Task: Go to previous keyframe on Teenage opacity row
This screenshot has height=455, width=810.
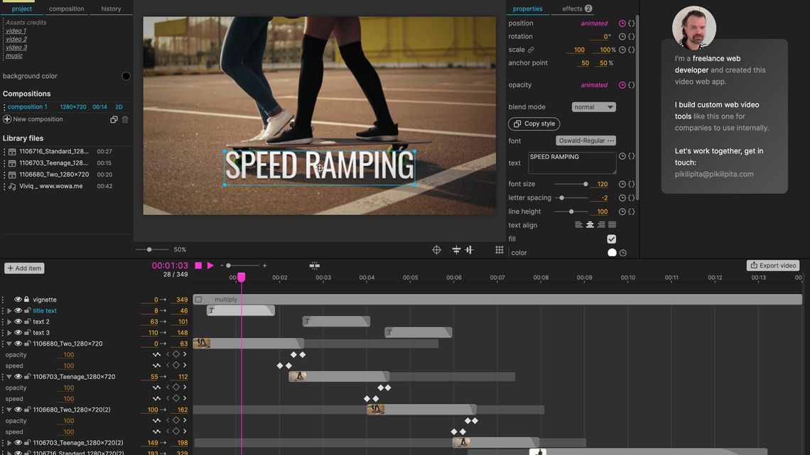Action: (168, 388)
